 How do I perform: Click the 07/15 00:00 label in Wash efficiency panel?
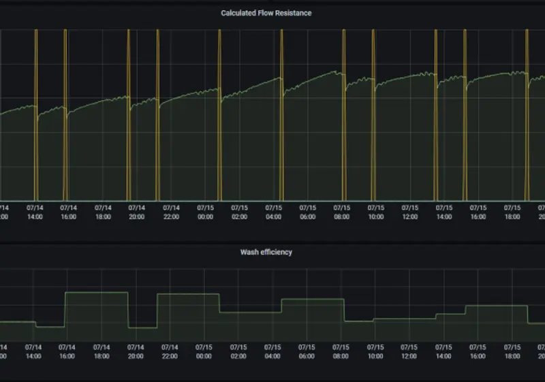click(x=204, y=351)
